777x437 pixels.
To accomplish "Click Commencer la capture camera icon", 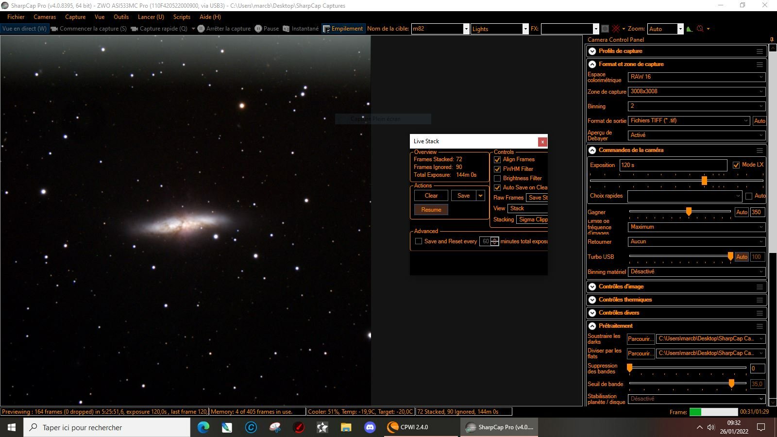I will 54,29.
